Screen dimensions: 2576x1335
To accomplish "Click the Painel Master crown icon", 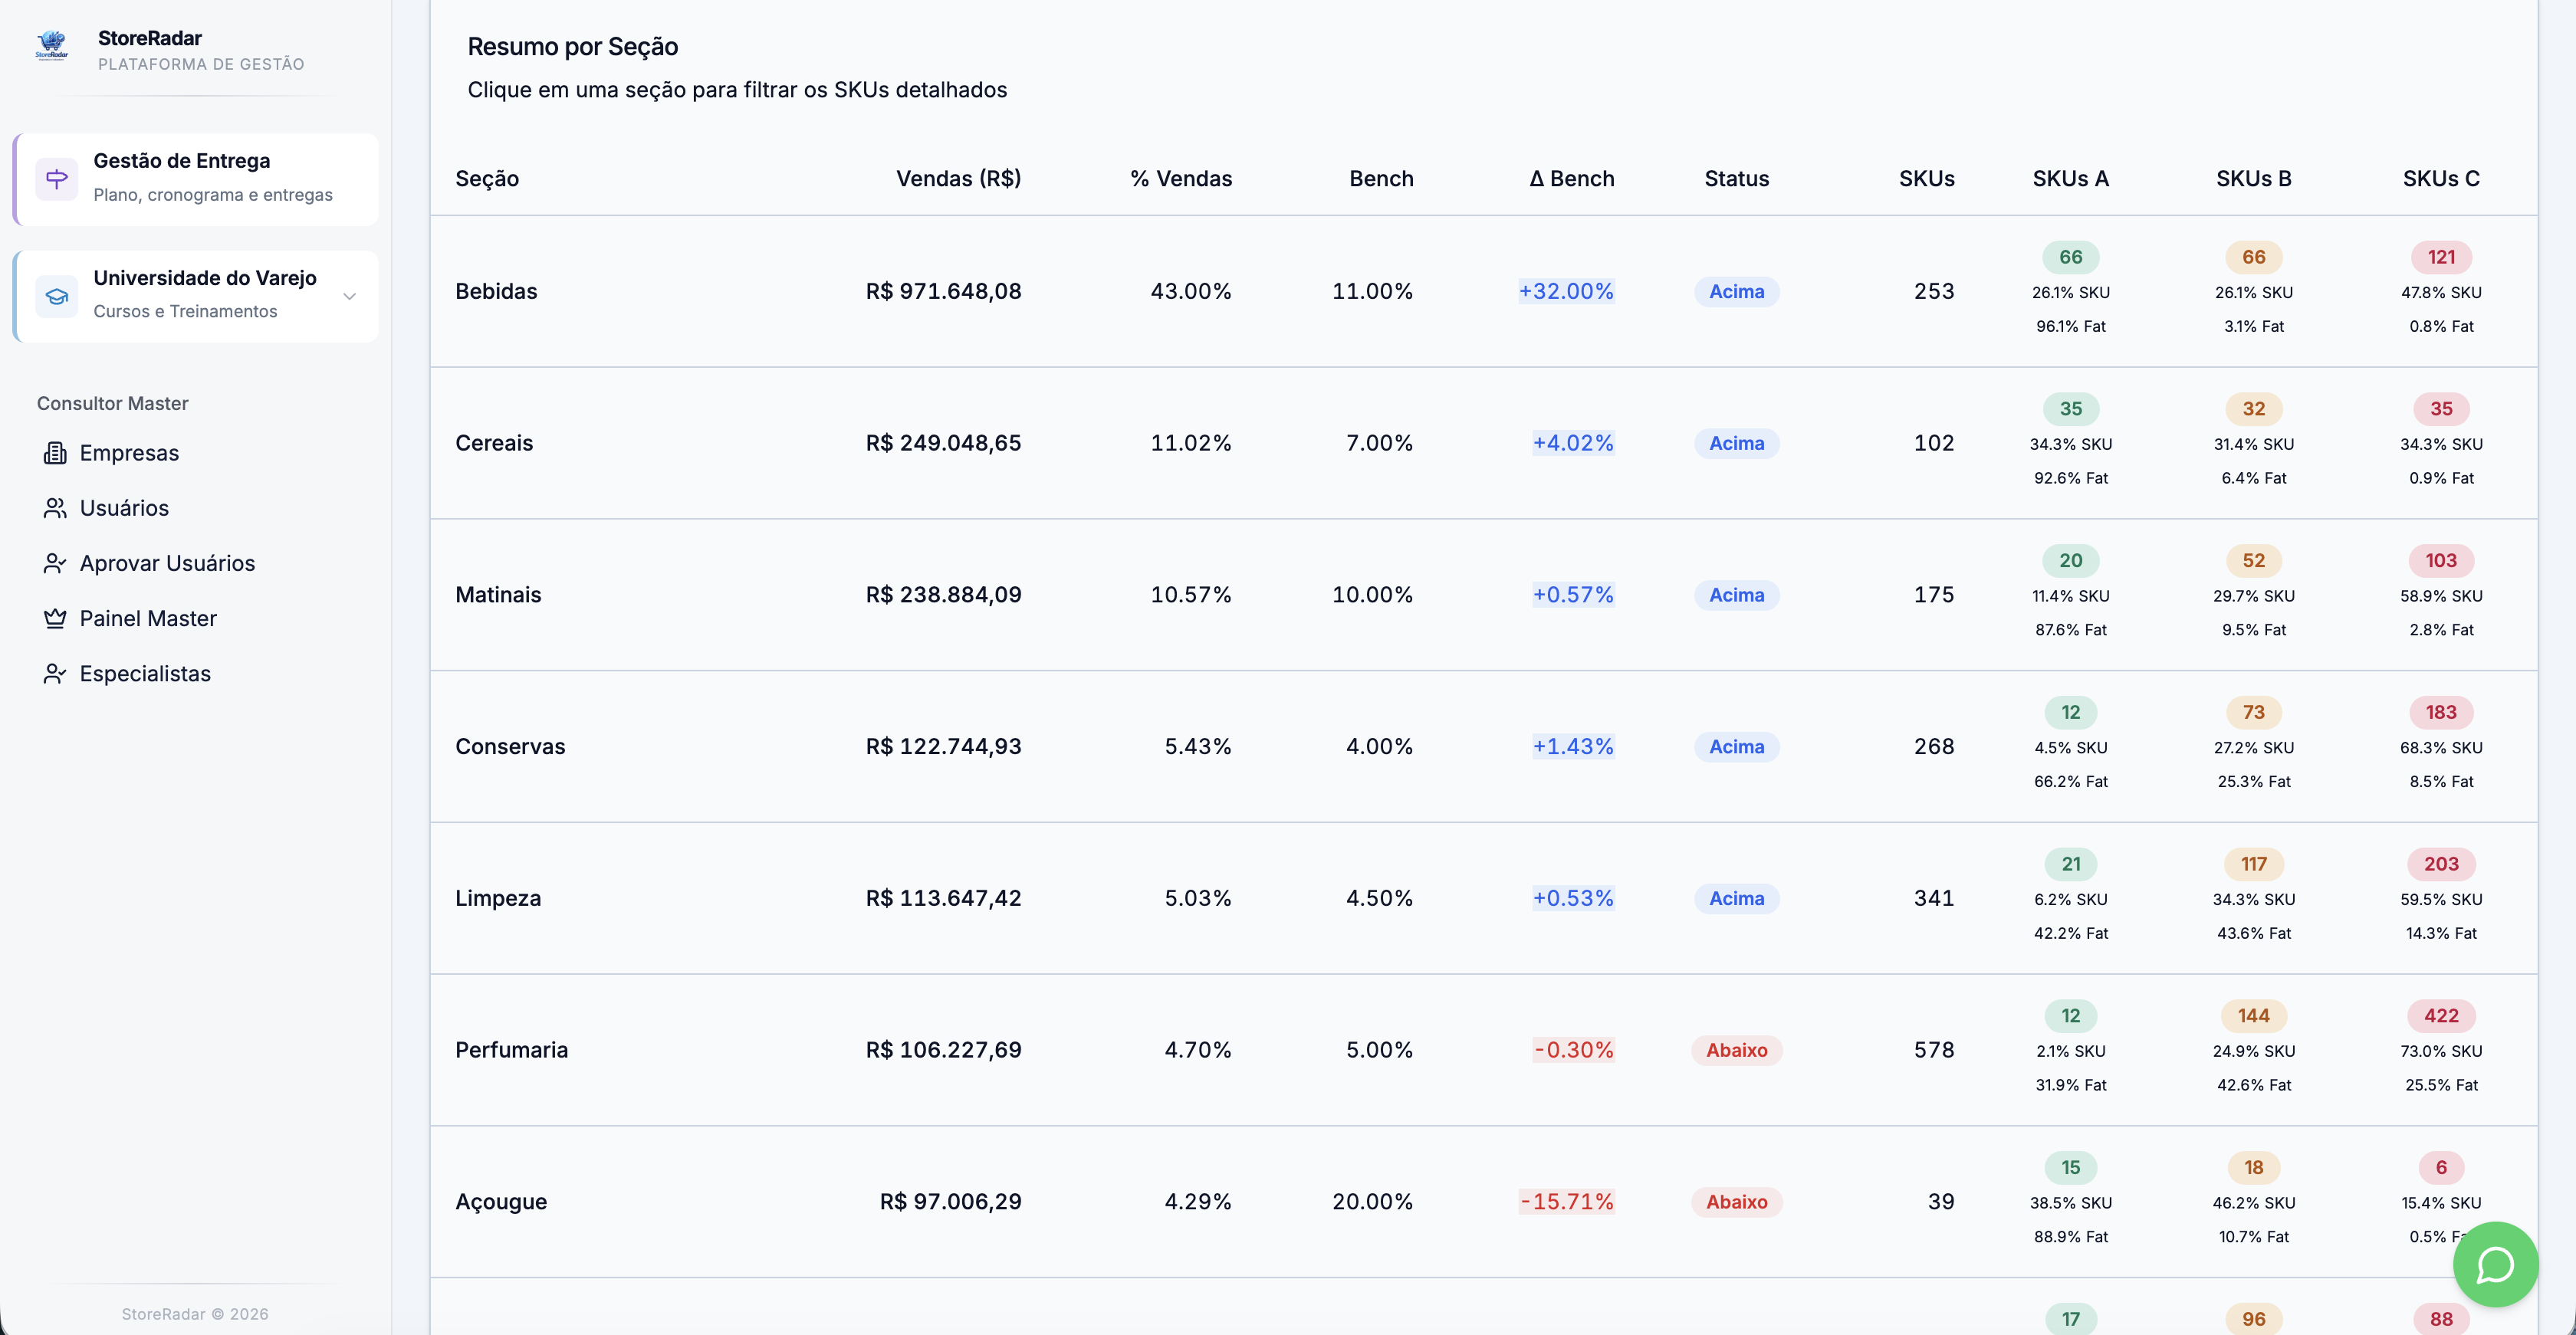I will (x=55, y=618).
